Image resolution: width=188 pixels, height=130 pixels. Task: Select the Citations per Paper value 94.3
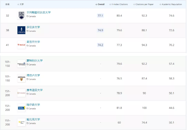[x=144, y=45]
